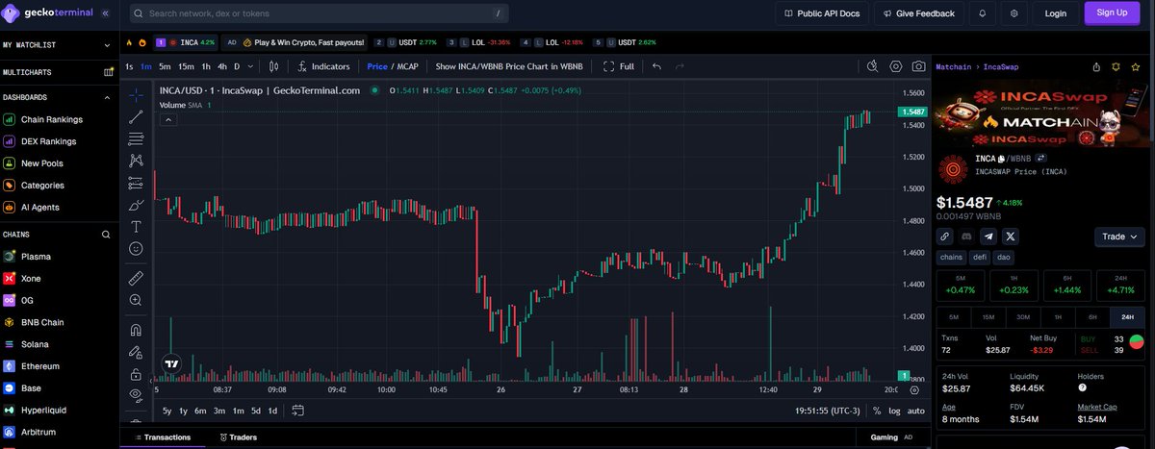Select the 1h chart interval

click(205, 66)
